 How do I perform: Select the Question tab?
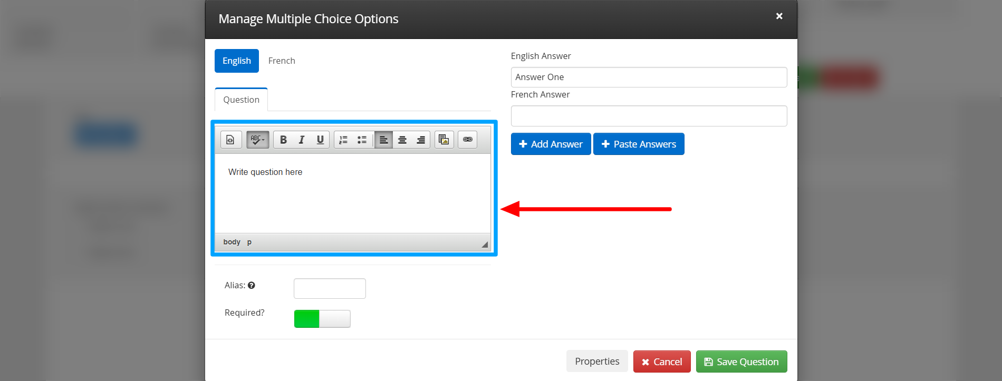coord(241,100)
